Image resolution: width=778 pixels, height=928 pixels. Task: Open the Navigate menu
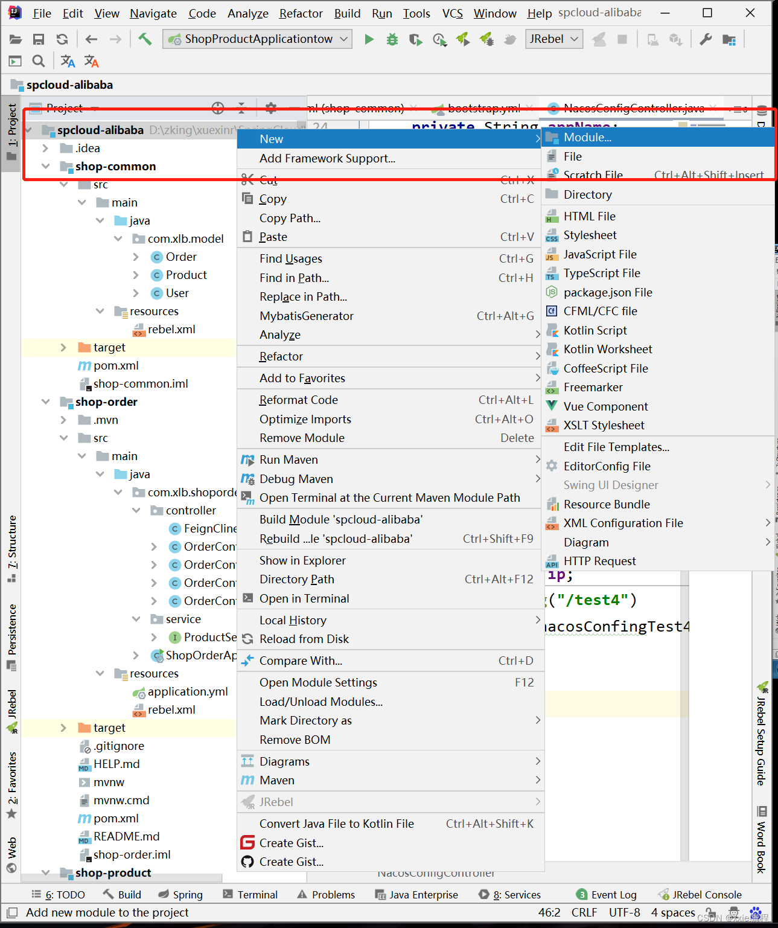[153, 13]
